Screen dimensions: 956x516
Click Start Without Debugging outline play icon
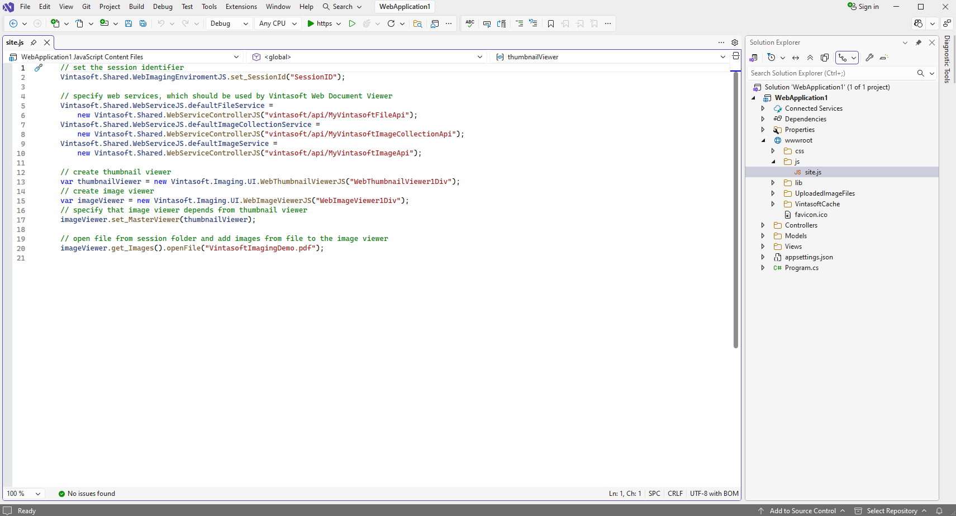352,23
